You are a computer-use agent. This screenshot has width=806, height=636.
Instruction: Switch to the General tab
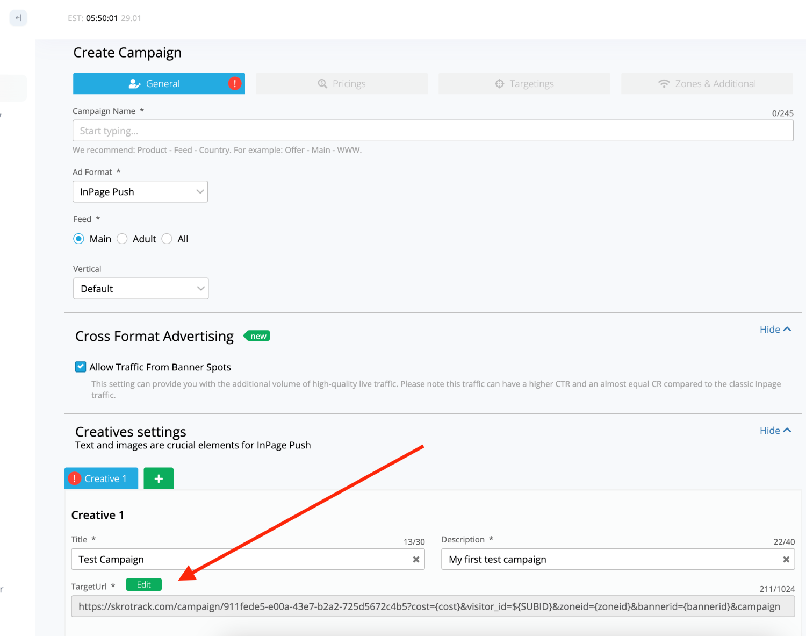[x=159, y=83]
